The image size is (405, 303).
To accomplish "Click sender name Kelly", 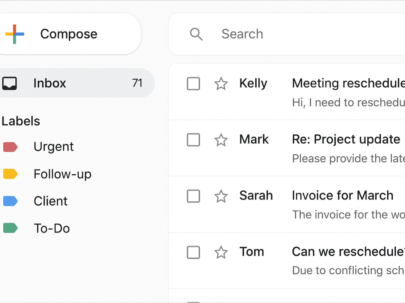I will point(254,83).
